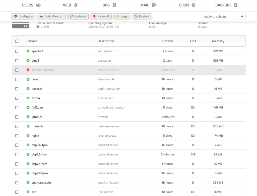Go to the BACKUPS tab
The image size is (257, 196).
point(224,5)
